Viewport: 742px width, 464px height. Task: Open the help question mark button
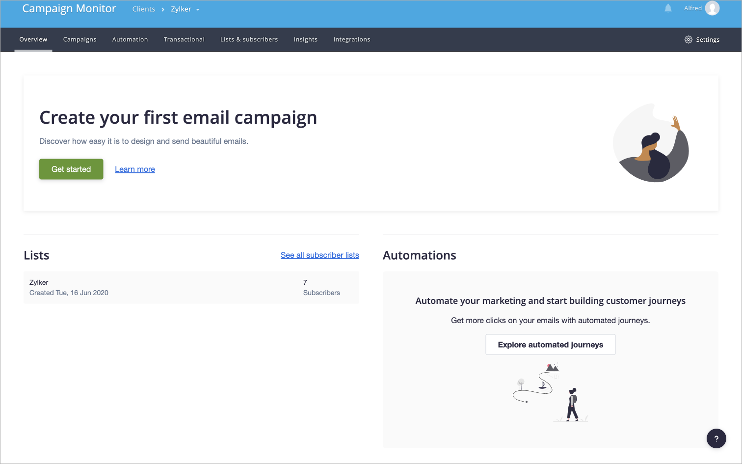click(x=716, y=438)
